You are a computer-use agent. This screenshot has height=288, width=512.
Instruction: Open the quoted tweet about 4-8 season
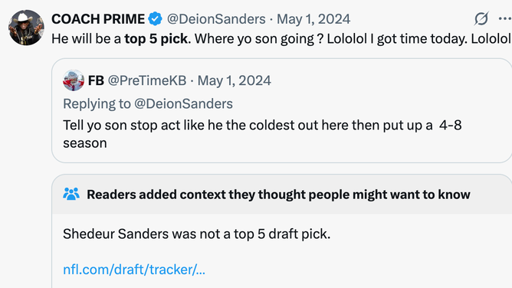282,110
